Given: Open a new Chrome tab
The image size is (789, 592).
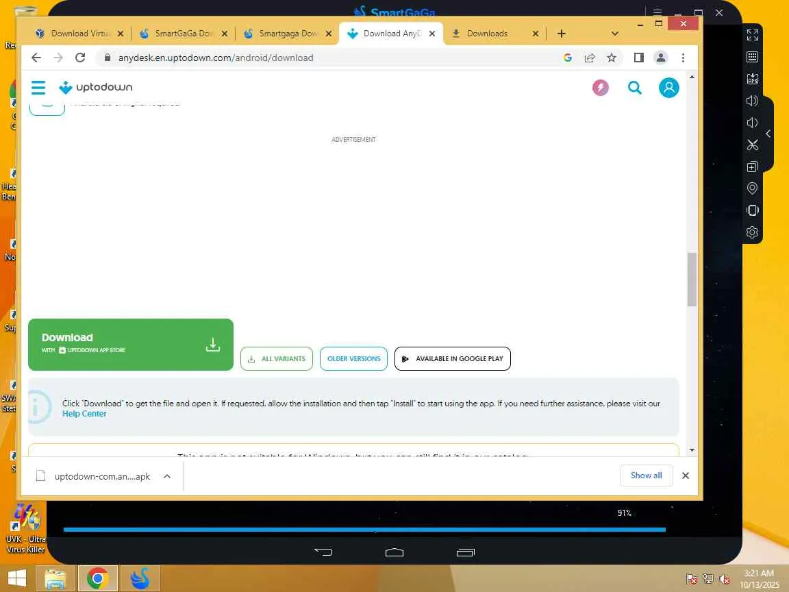Looking at the screenshot, I should (x=562, y=34).
